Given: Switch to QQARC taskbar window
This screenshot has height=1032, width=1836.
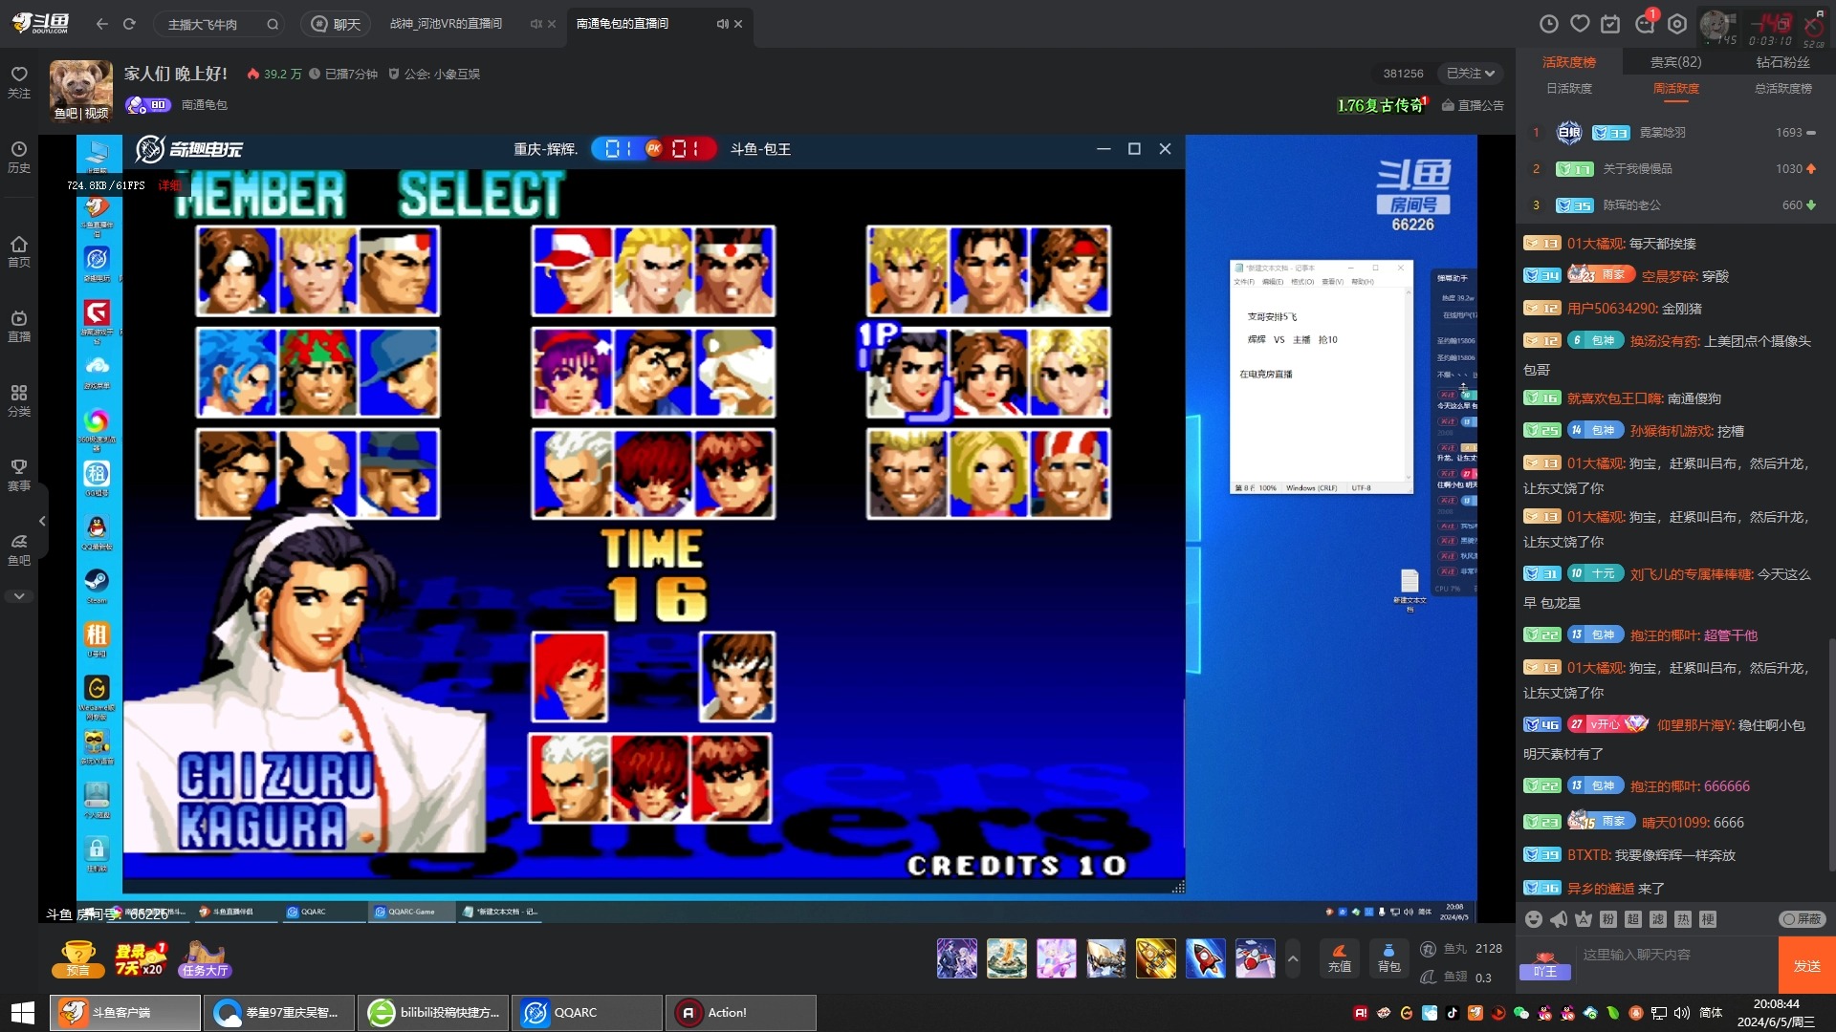Looking at the screenshot, I should pos(587,1013).
